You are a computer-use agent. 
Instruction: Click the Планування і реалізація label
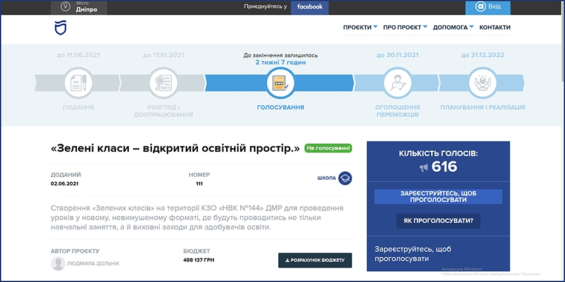pyautogui.click(x=483, y=108)
